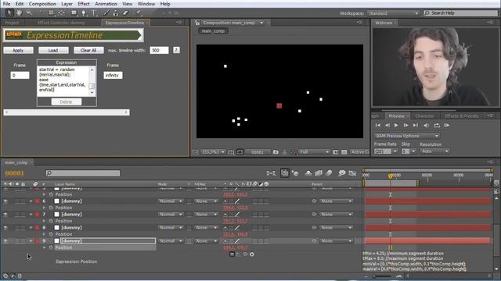Click the composition mini-flowchart icon
The height and width of the screenshot is (281, 501).
click(271, 173)
